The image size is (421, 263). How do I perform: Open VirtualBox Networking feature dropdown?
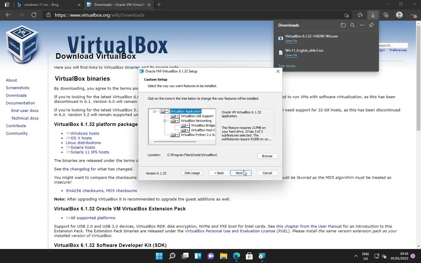175,121
